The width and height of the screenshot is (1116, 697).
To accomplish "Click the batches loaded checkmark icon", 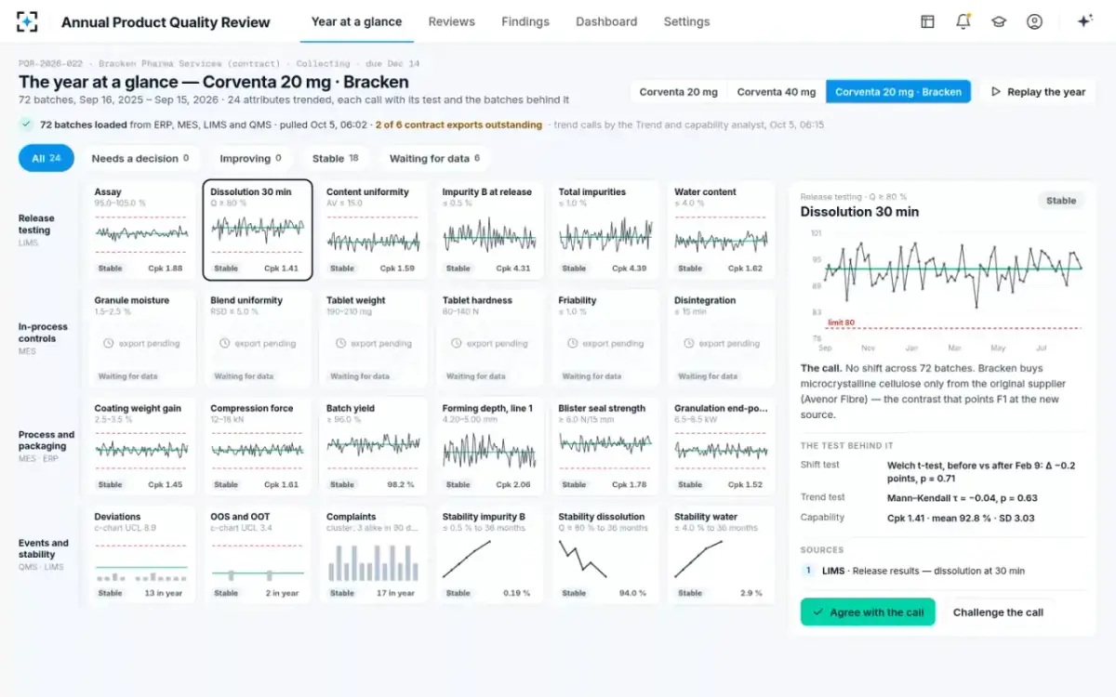I will pos(26,124).
